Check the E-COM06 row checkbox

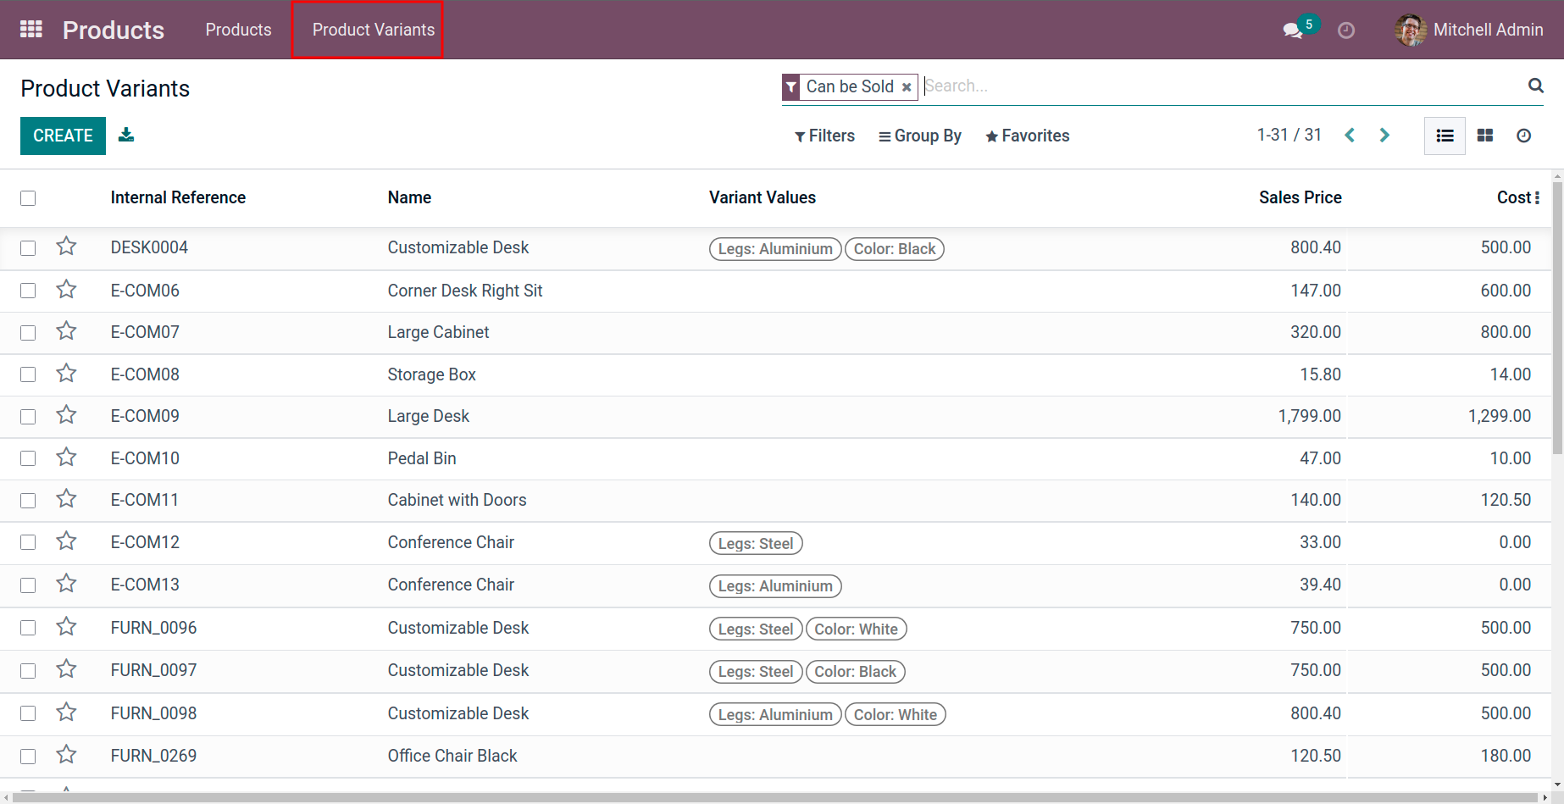(x=28, y=291)
